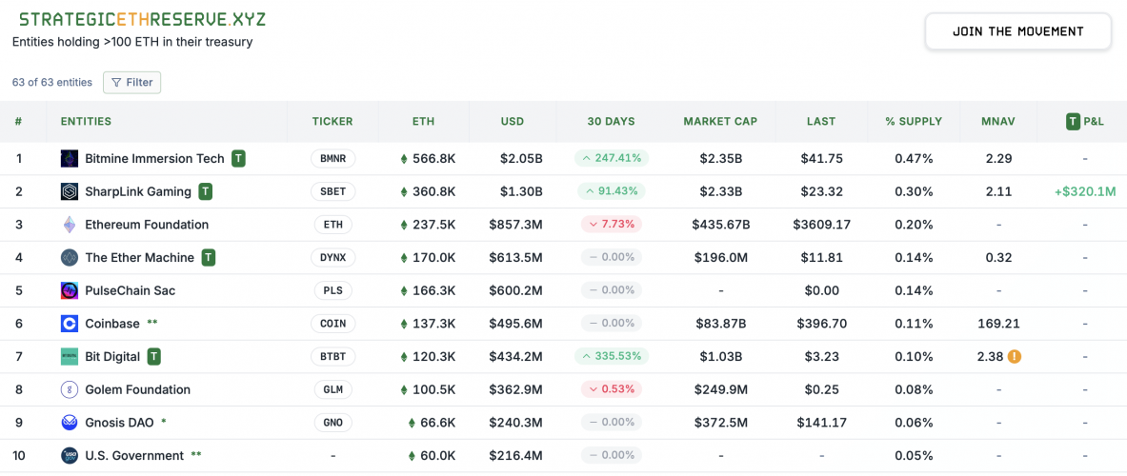Open the Bitmine Immersion Tech entity name

[x=154, y=159]
